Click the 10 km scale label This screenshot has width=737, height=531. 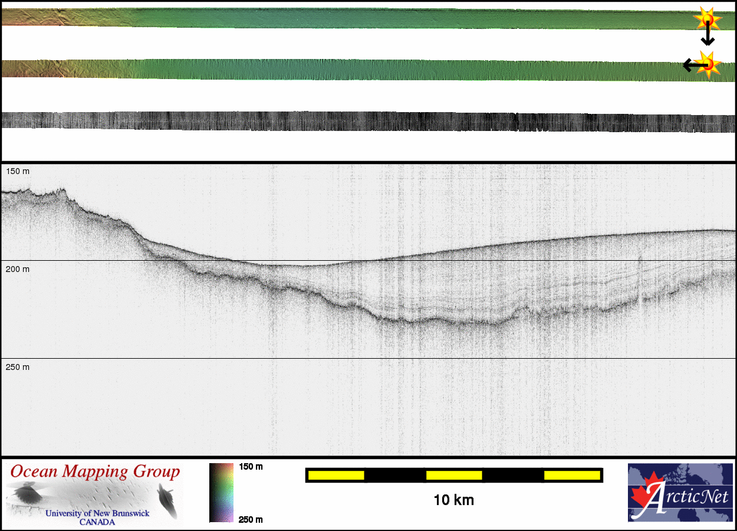pos(453,500)
